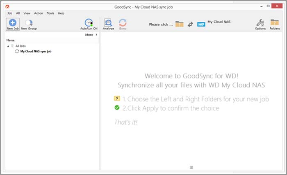Toggle the AutoRun ON clock icon
This screenshot has height=175, width=287.
click(x=89, y=23)
